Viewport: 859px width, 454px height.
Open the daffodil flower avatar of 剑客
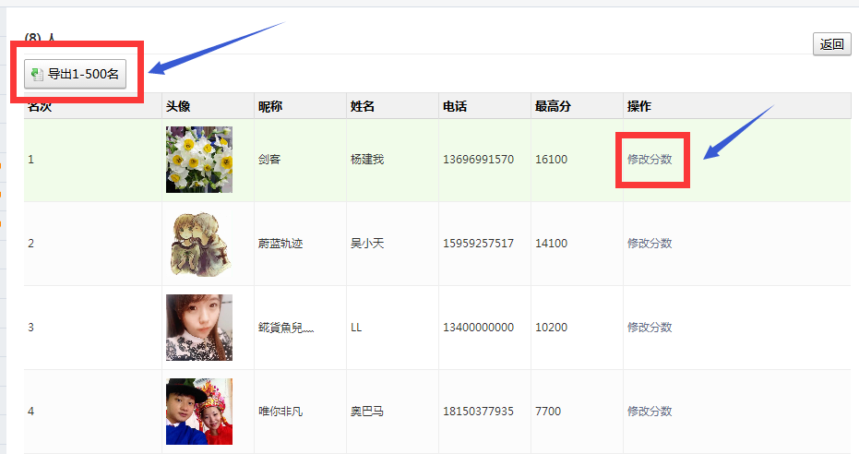[x=199, y=160]
